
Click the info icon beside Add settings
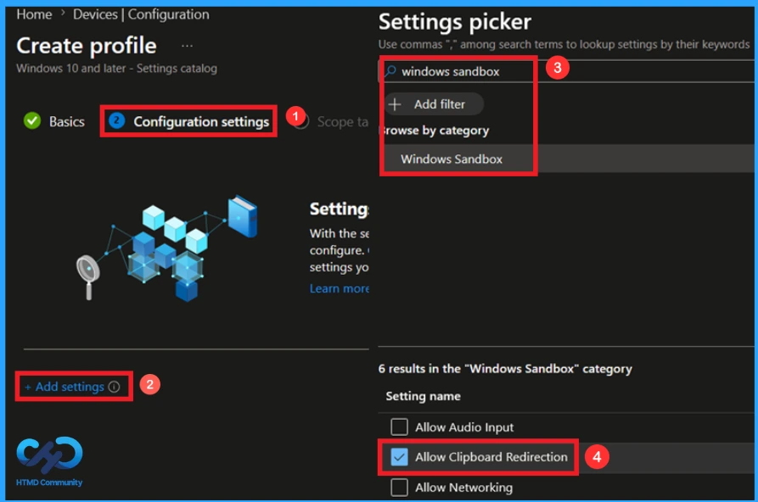point(114,387)
